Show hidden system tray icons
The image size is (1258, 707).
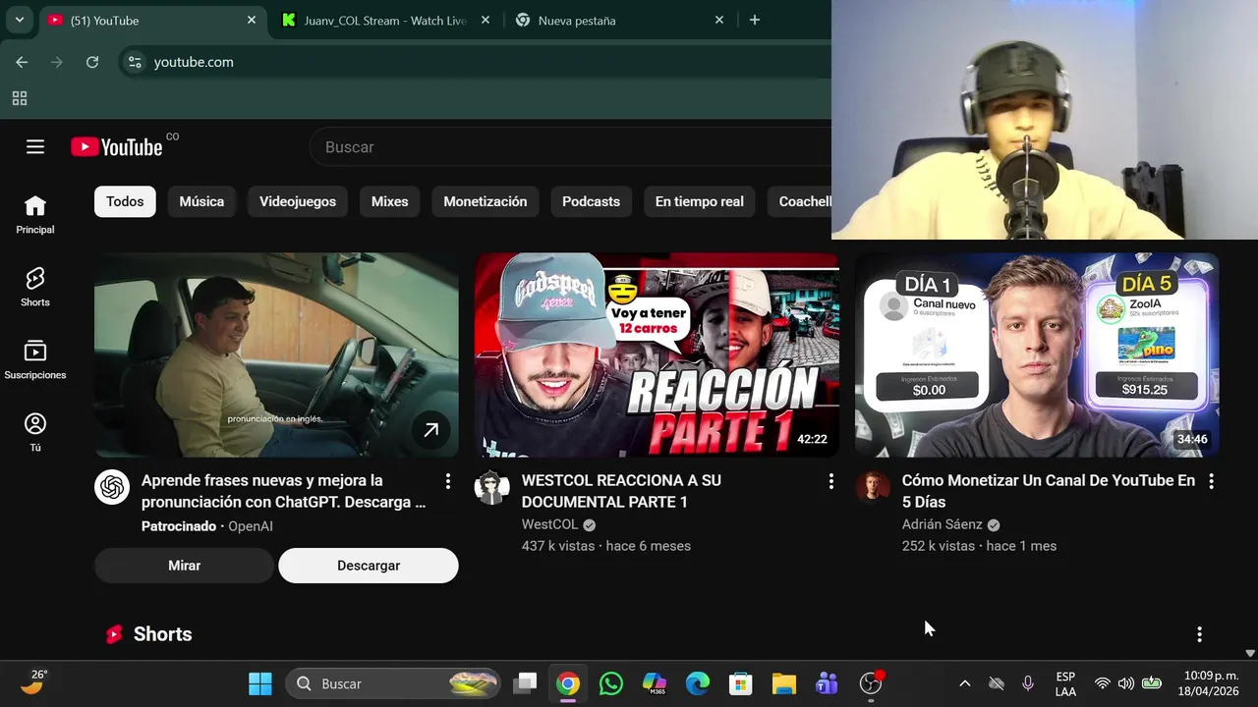click(965, 683)
